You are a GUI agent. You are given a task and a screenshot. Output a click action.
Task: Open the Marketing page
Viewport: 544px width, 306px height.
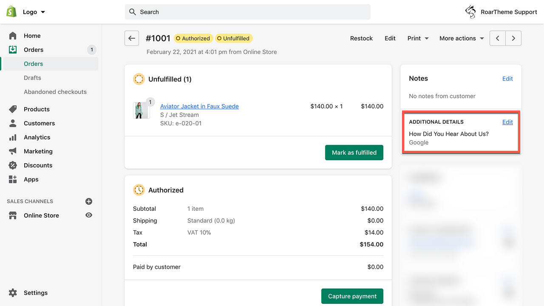click(38, 151)
